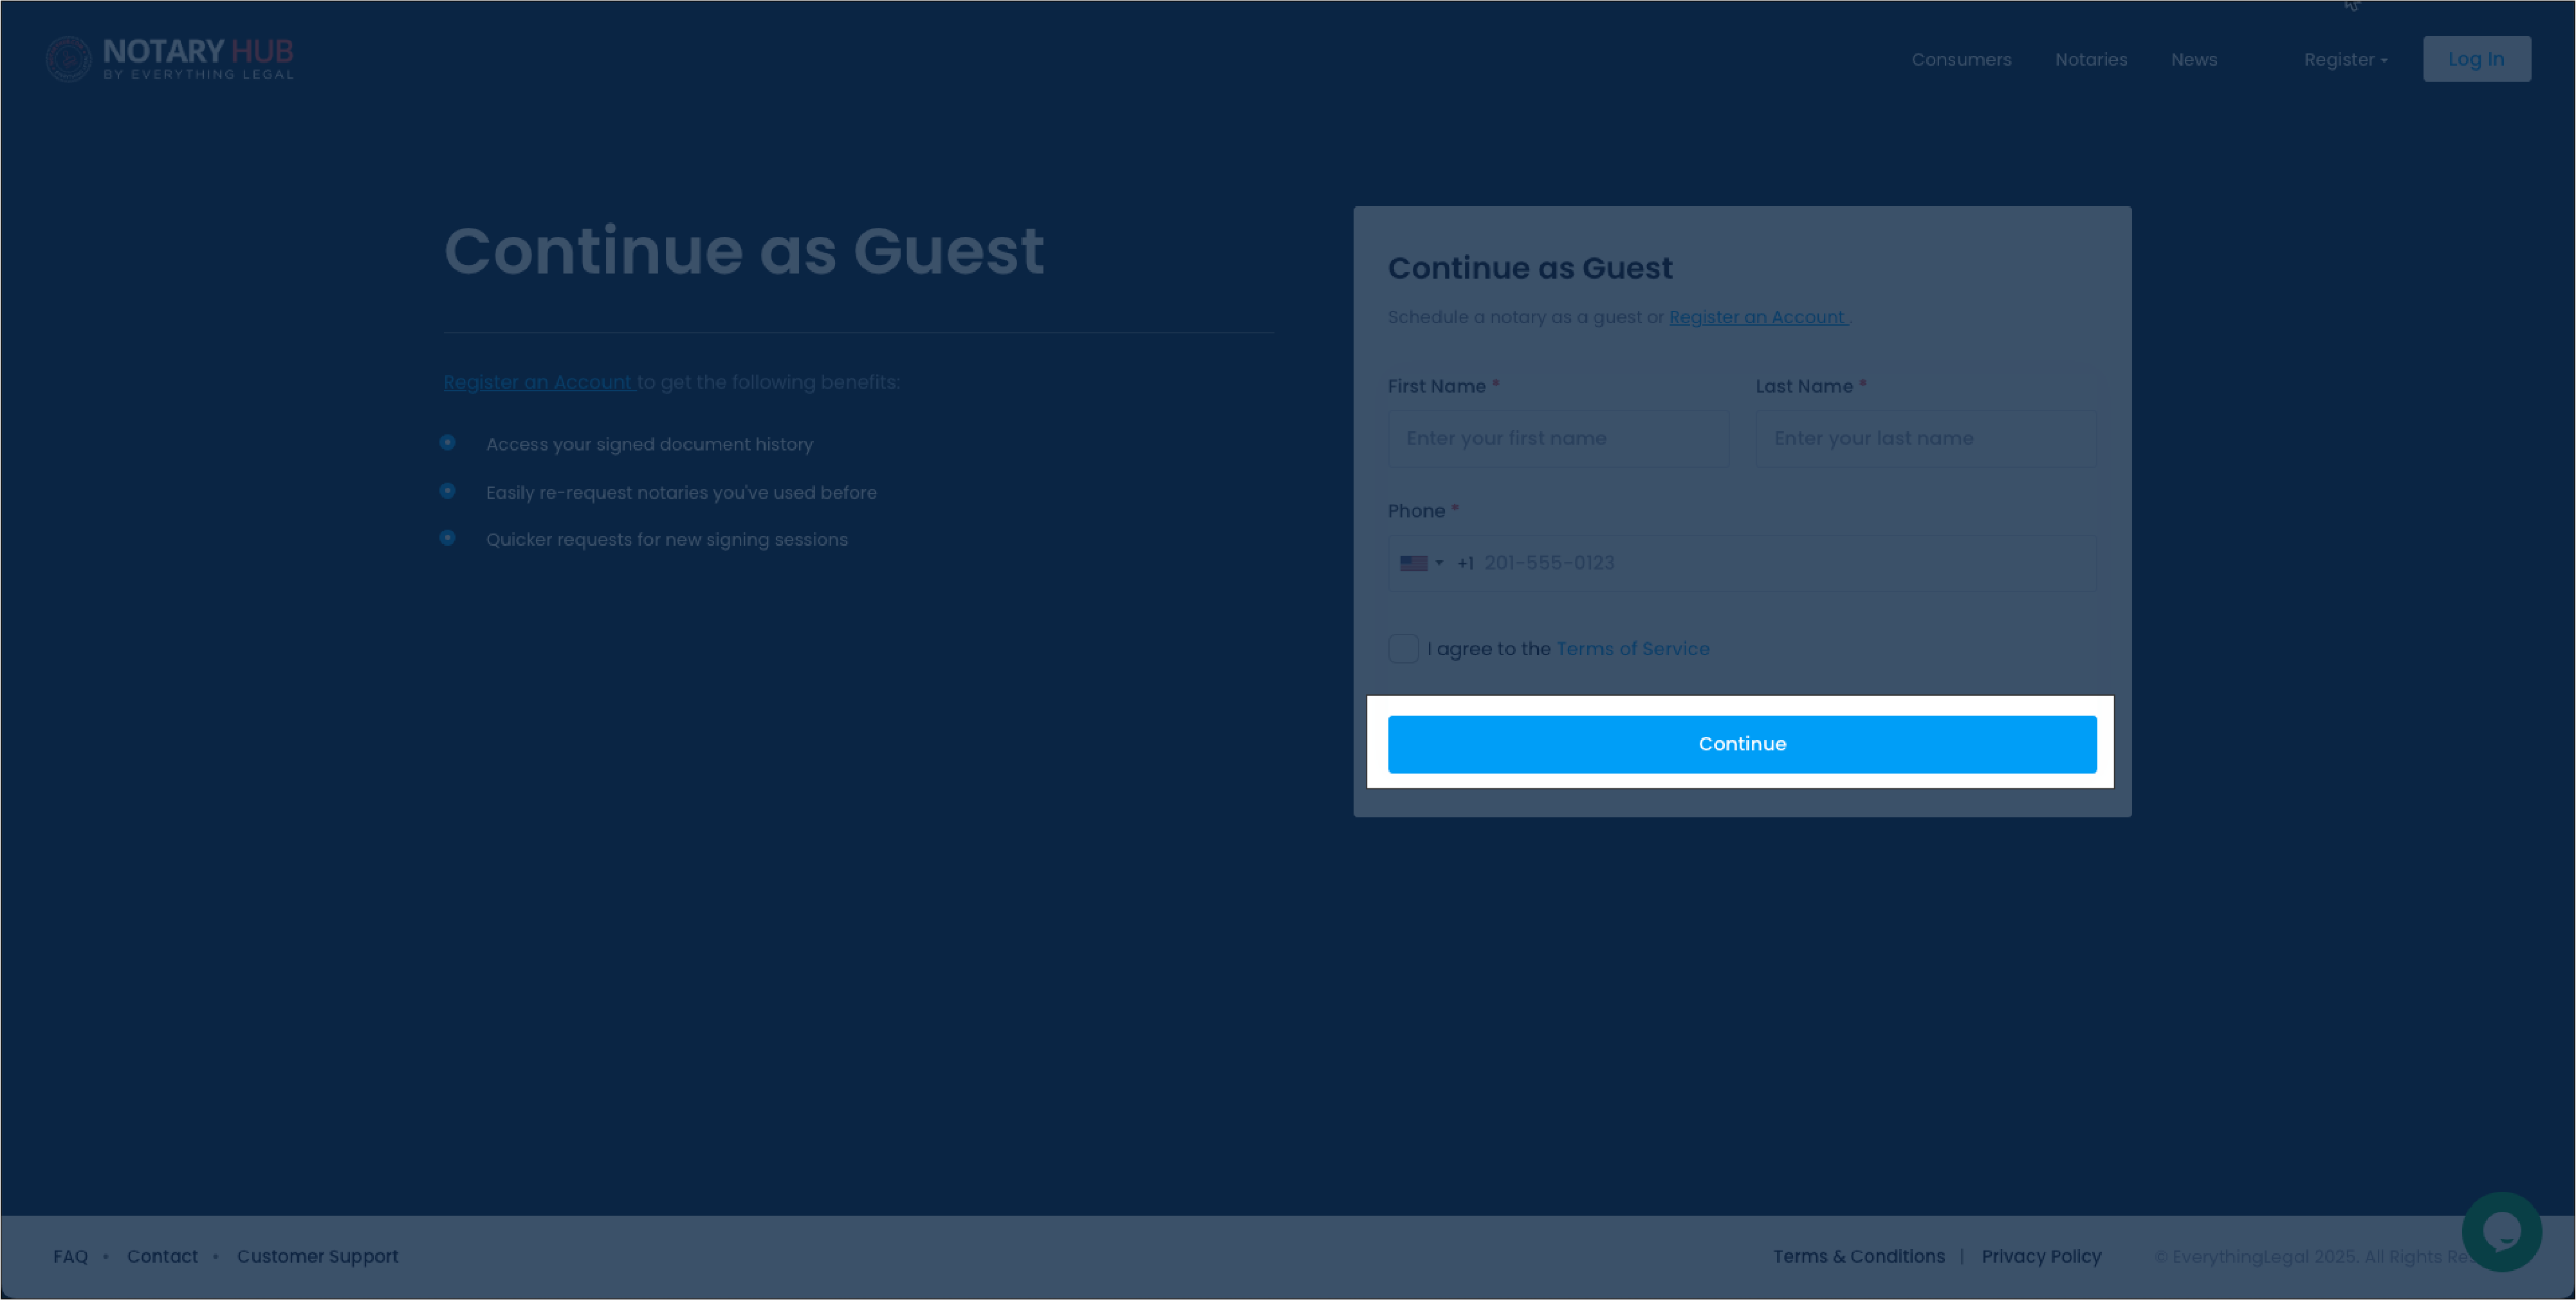Image resolution: width=2576 pixels, height=1300 pixels.
Task: Click 'Quicker requests for new signing sessions' text
Action: pos(666,540)
